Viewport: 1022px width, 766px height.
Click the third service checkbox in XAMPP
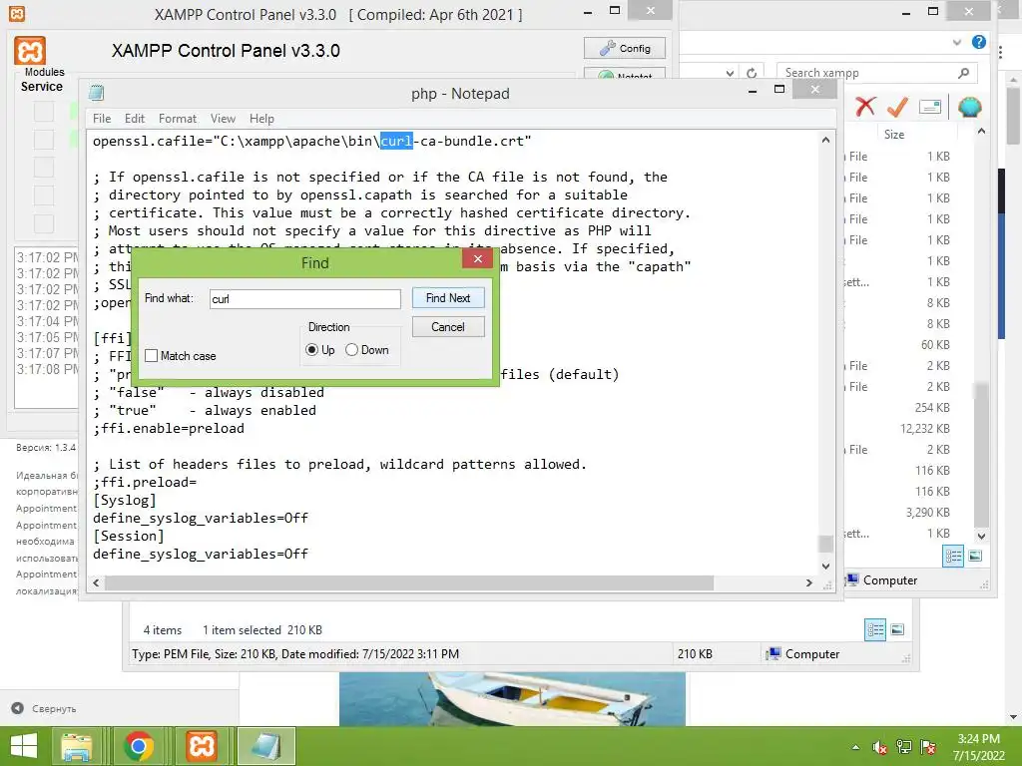pyautogui.click(x=44, y=167)
